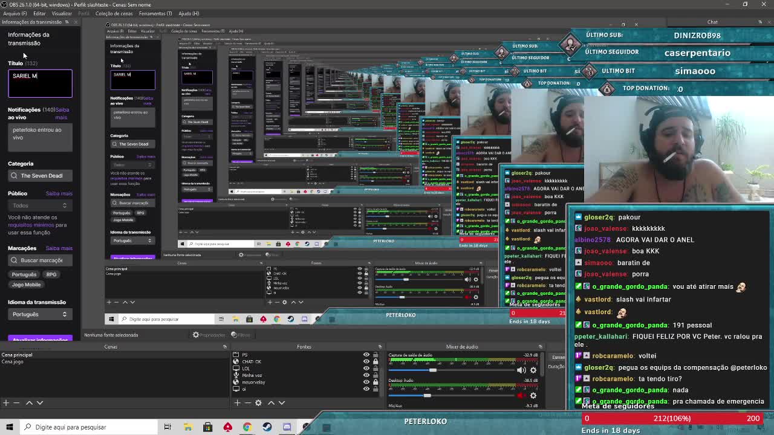Close the Informações da transmissão dock
This screenshot has height=435, width=774.
pyautogui.click(x=76, y=22)
